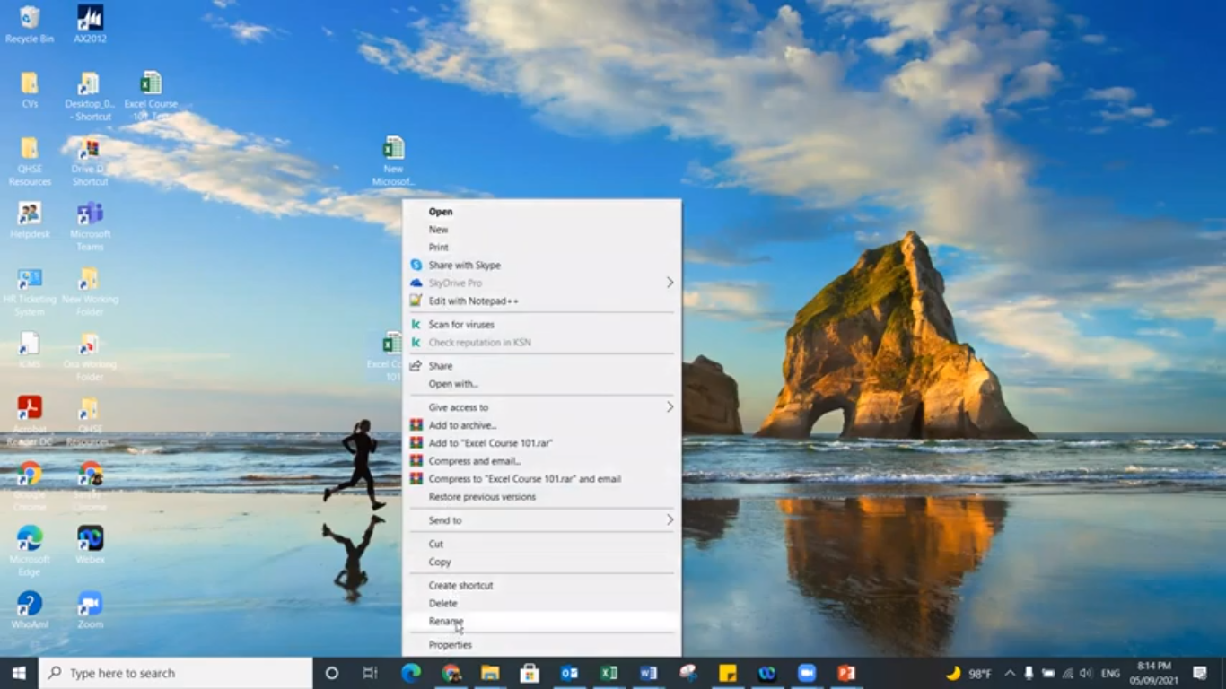The height and width of the screenshot is (689, 1226).
Task: Open File Explorer from the taskbar
Action: click(490, 673)
